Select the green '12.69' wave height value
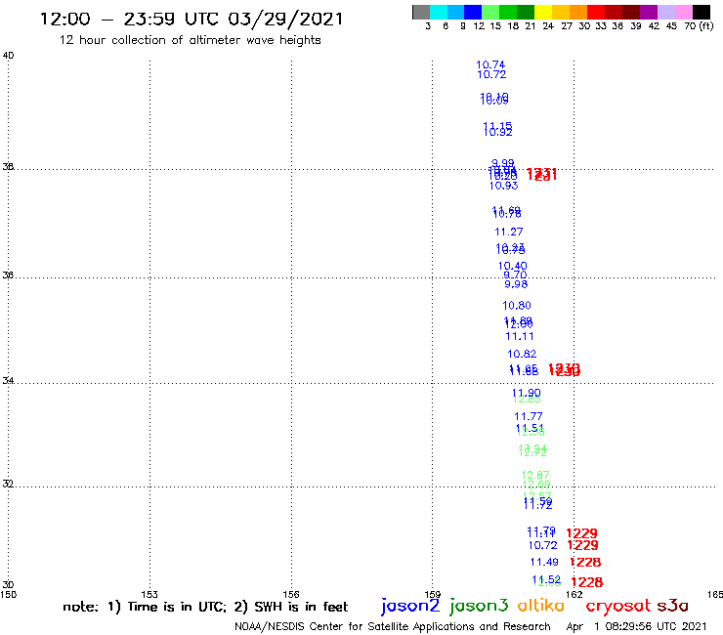This screenshot has width=723, height=635. pyautogui.click(x=536, y=485)
